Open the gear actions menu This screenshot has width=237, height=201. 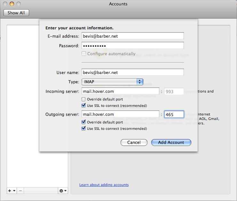(63, 191)
